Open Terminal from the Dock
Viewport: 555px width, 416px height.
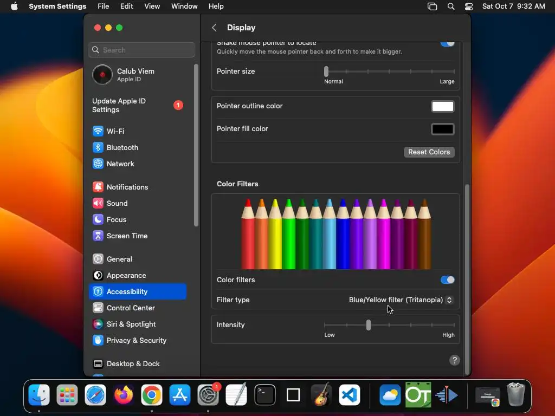264,395
